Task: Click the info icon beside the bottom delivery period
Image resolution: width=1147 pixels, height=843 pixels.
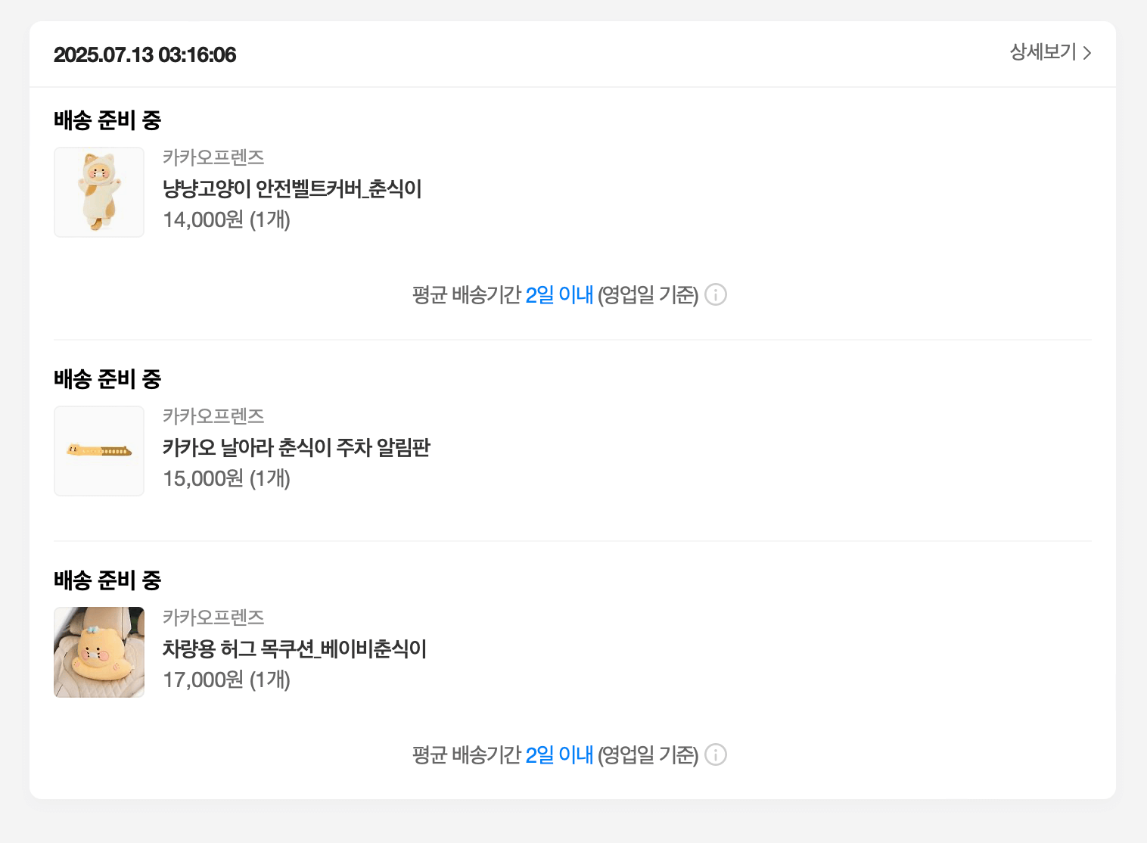Action: [x=716, y=754]
